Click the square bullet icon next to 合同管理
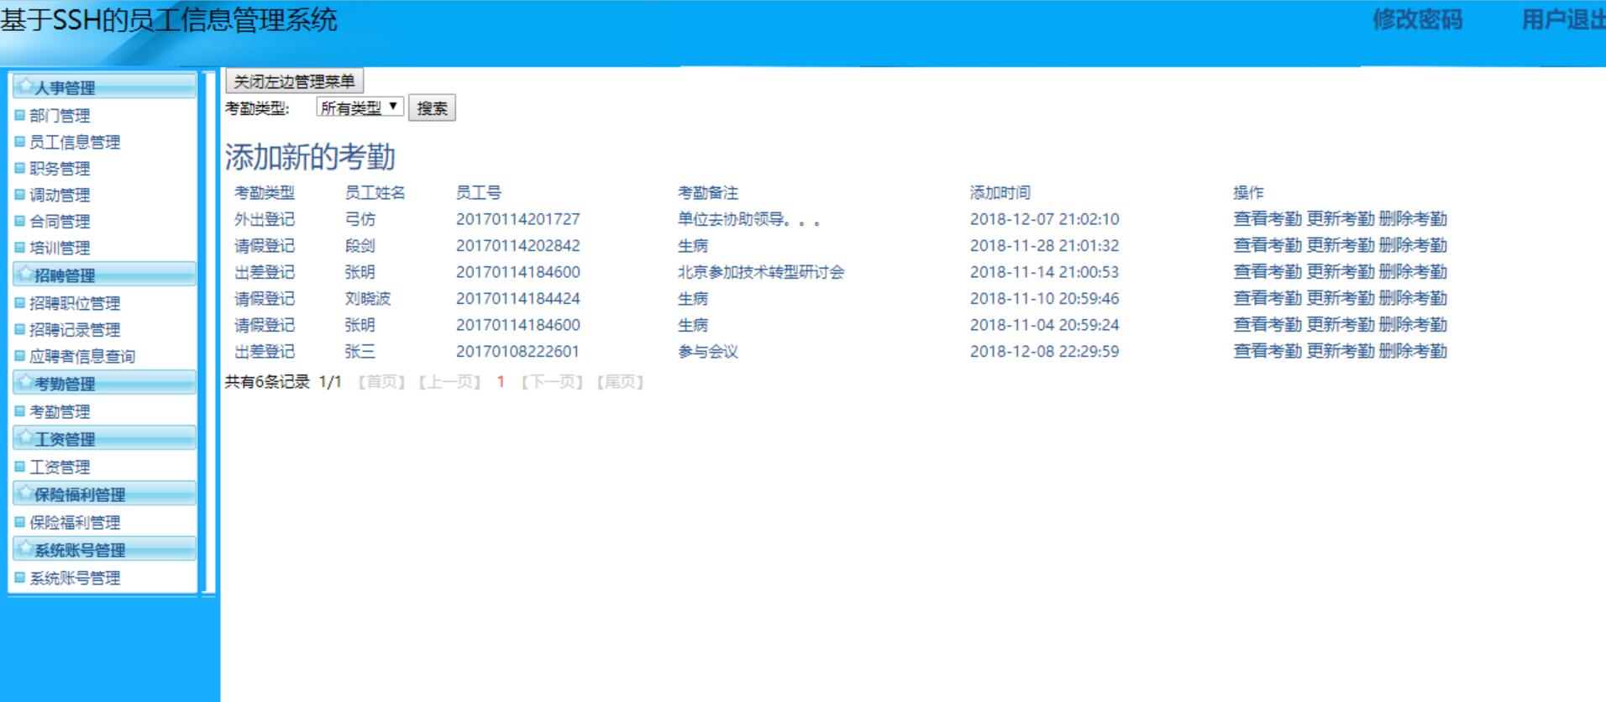 coord(20,221)
